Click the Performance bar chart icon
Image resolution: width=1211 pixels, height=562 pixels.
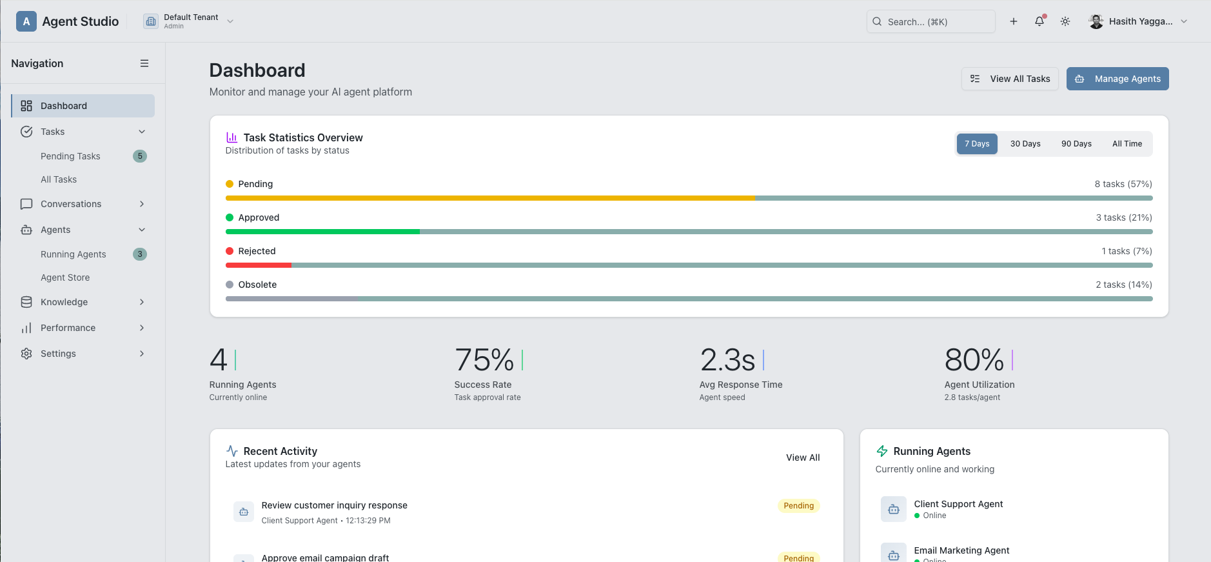(x=26, y=328)
